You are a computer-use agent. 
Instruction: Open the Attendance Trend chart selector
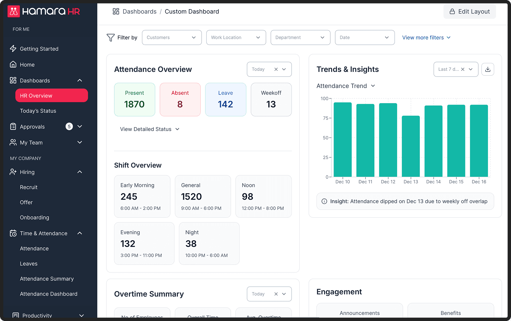[346, 86]
